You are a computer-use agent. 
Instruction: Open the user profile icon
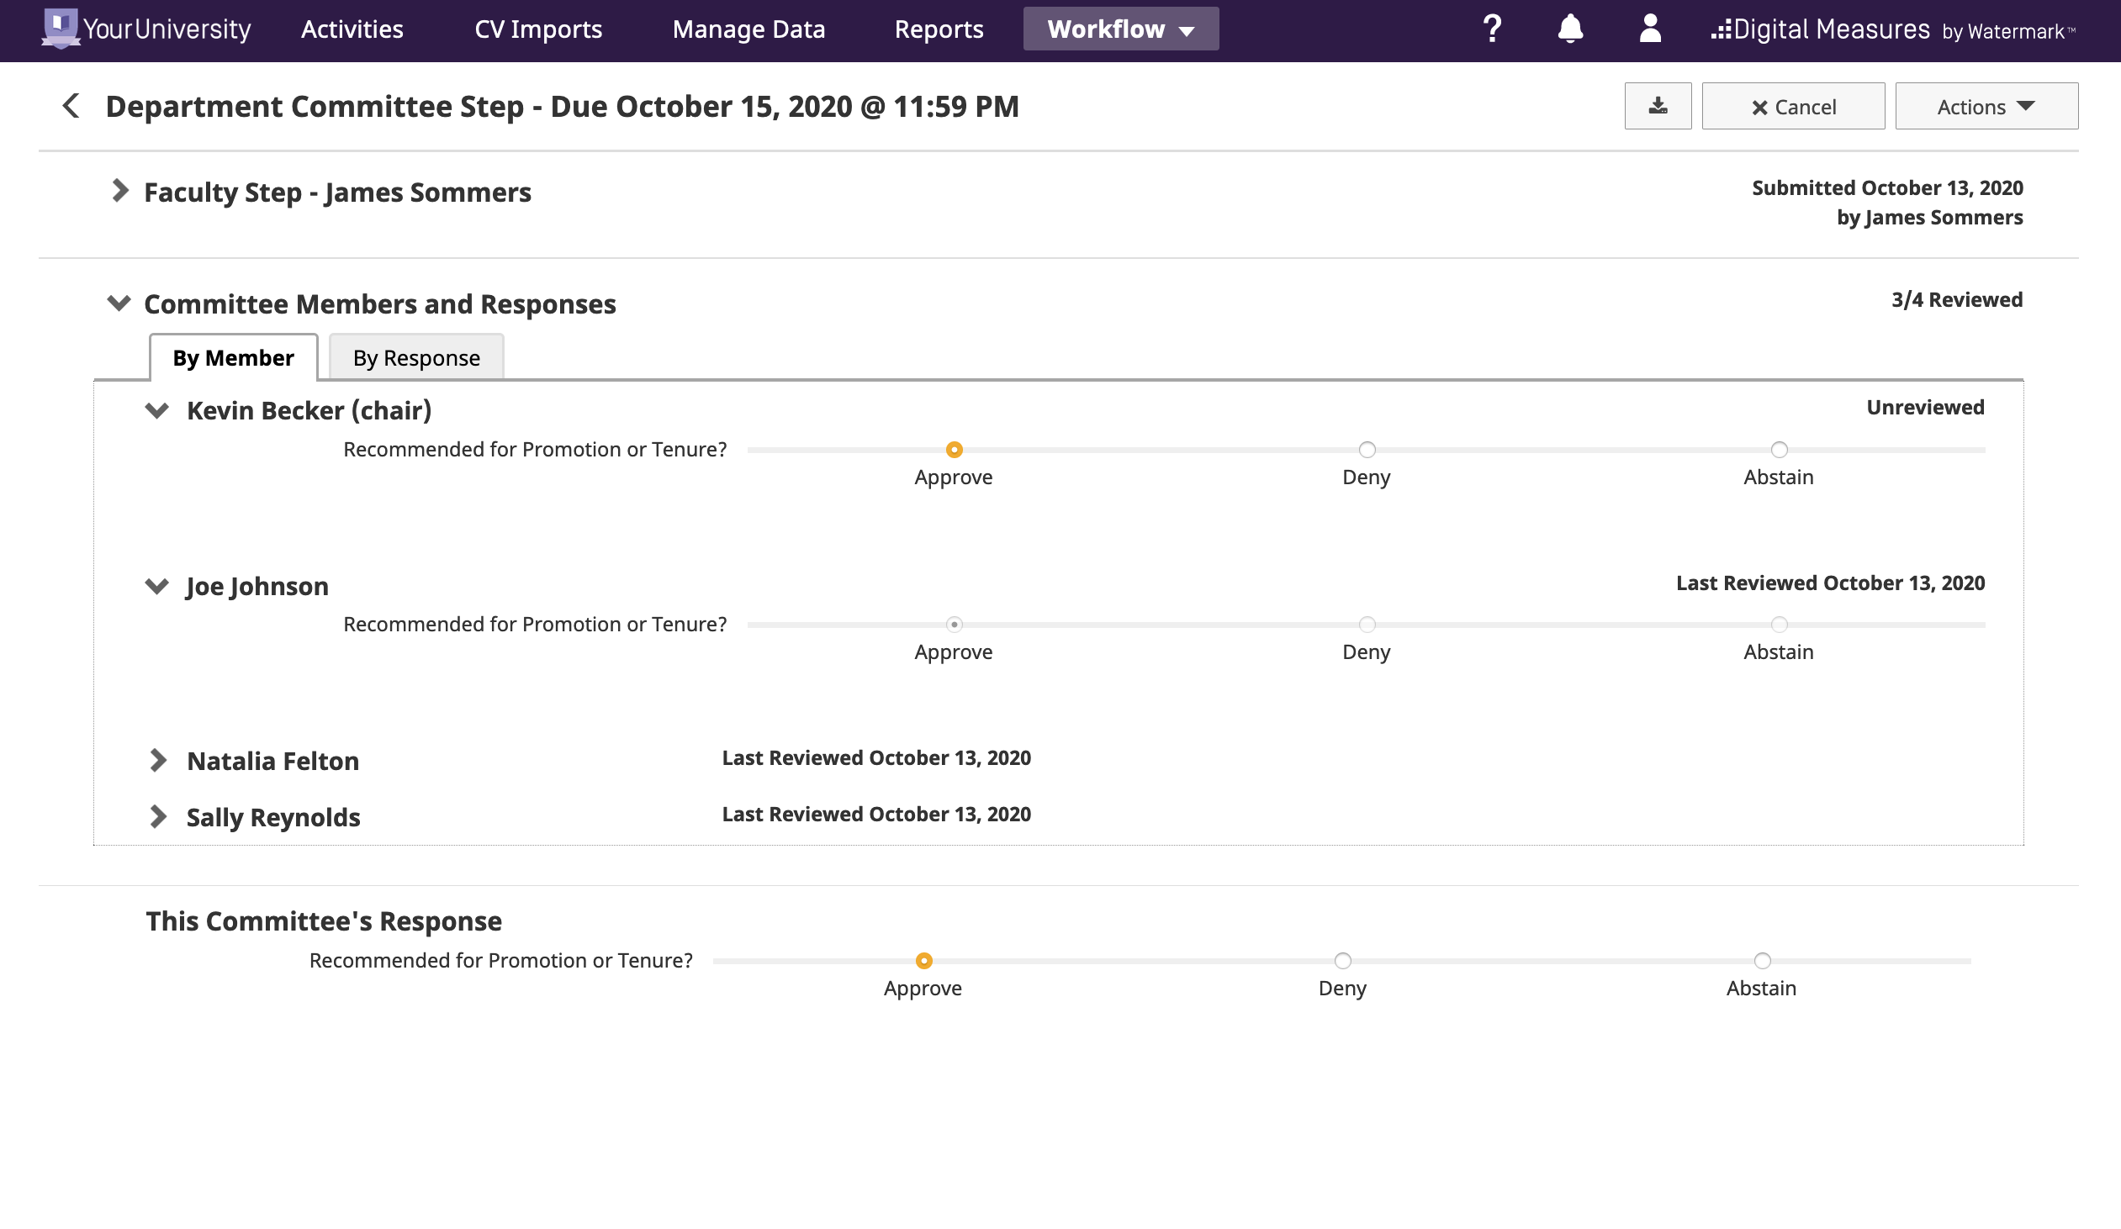[x=1650, y=29]
